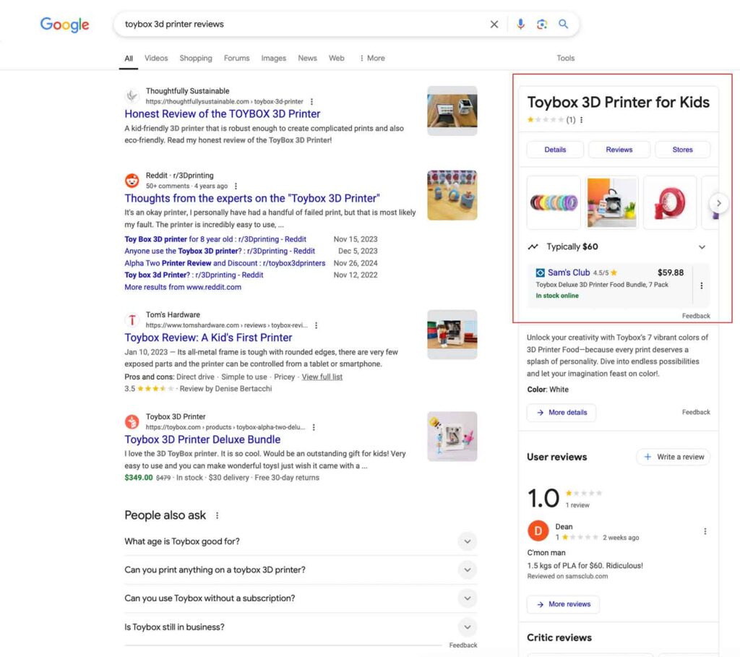Click the Stores button in product panel

pyautogui.click(x=682, y=150)
